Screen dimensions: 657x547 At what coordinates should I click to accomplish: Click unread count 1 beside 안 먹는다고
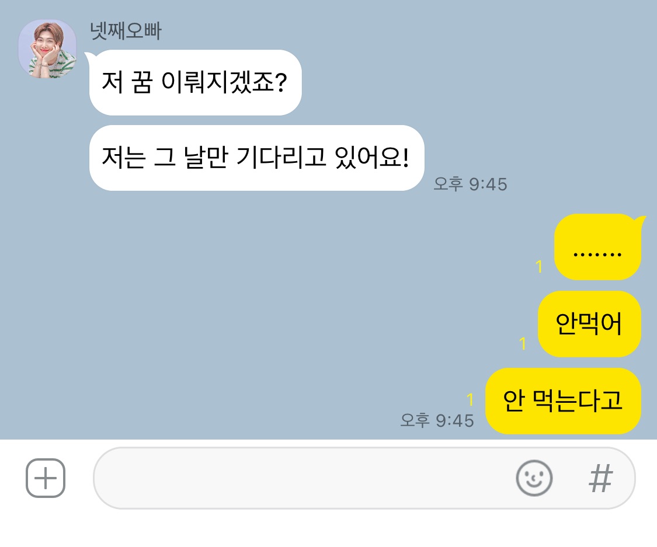470,399
